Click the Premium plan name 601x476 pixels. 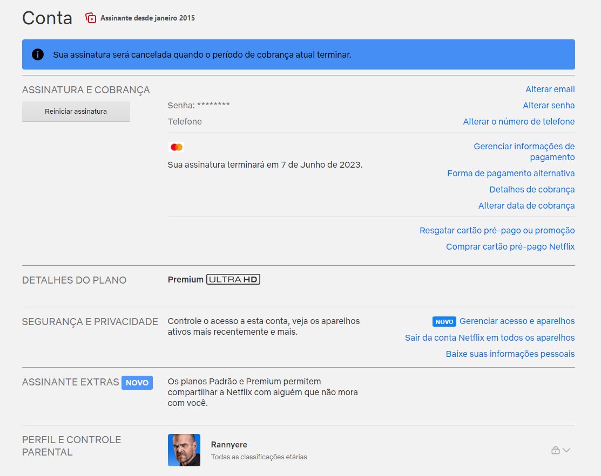click(x=186, y=279)
